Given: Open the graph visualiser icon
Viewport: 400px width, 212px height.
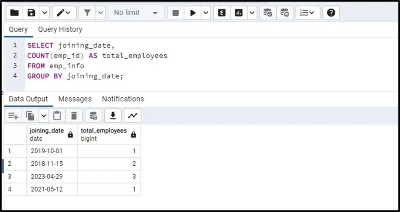Looking at the screenshot, I should tap(132, 116).
